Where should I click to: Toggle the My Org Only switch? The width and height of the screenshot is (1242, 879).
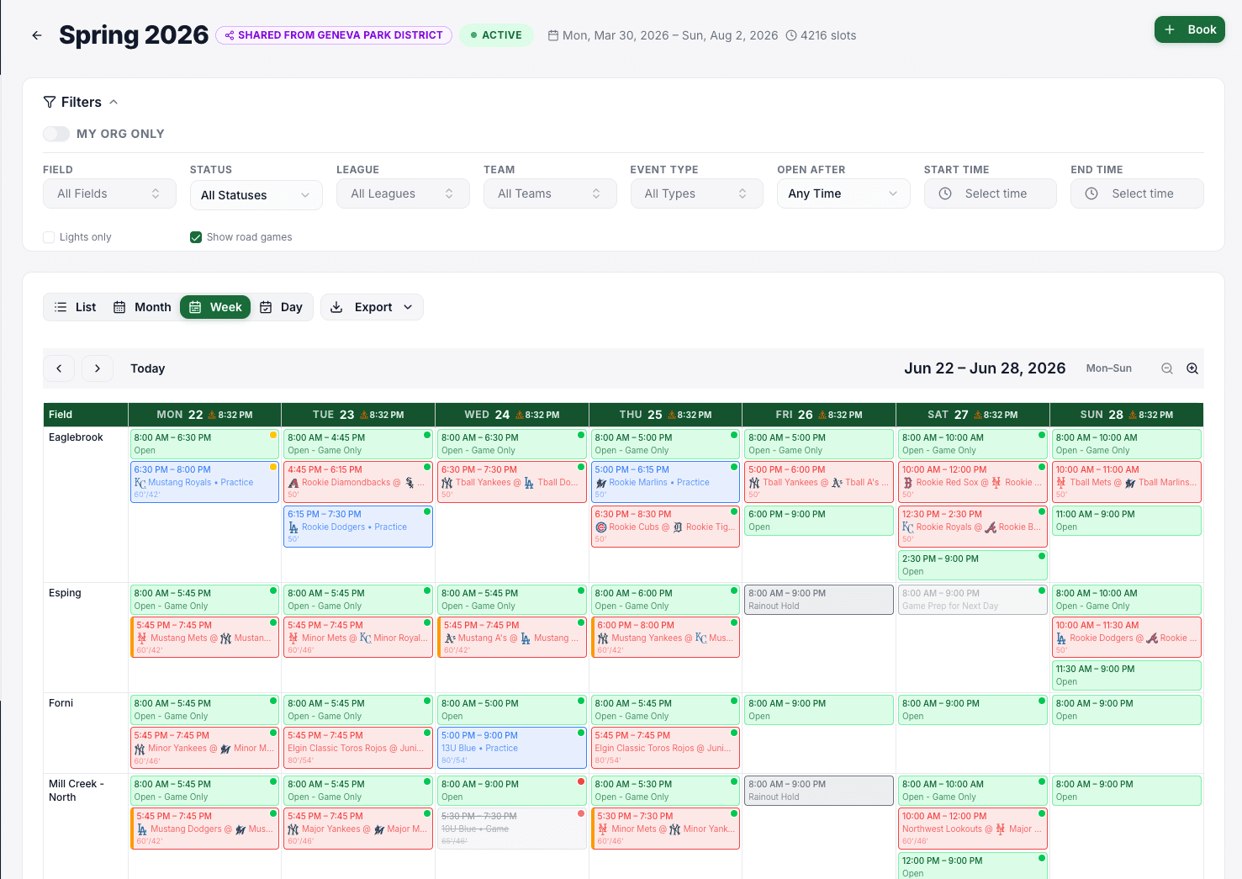pyautogui.click(x=56, y=134)
